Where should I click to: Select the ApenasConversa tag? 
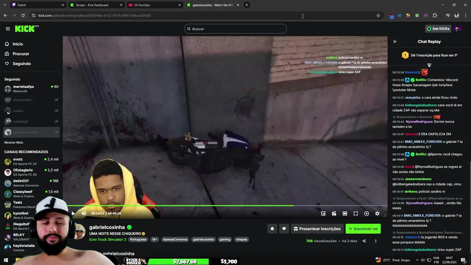tap(175, 240)
